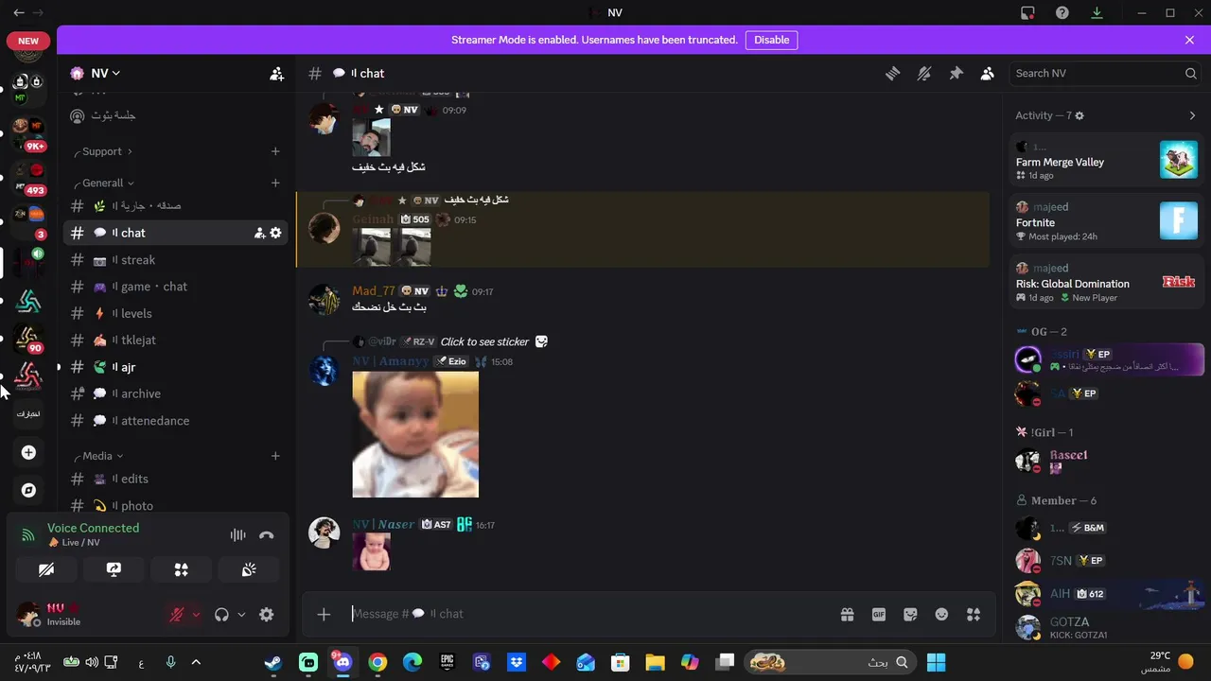Open output device dropdown next to headphones

point(241,614)
